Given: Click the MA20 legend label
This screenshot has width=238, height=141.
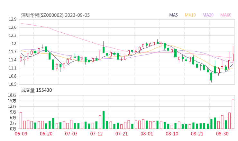Looking at the screenshot, I should click(x=208, y=15).
